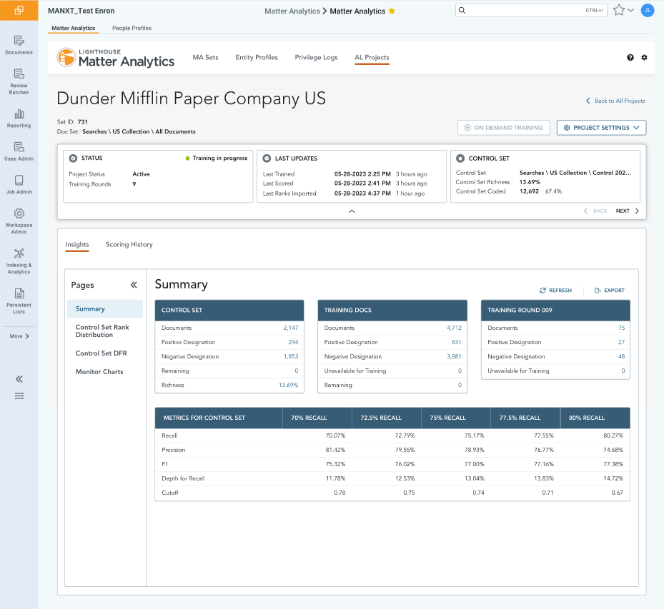The height and width of the screenshot is (609, 664).
Task: Open the settings gear icon in Matter Analytics header
Action: pyautogui.click(x=644, y=58)
